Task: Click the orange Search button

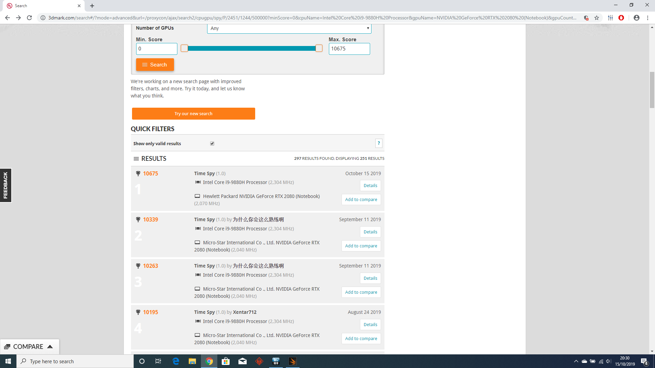Action: click(x=155, y=65)
